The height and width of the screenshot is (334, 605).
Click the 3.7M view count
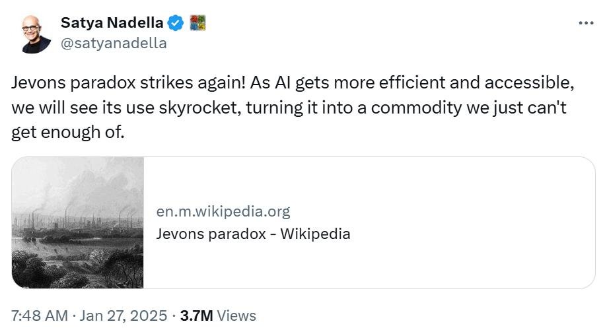(x=196, y=316)
